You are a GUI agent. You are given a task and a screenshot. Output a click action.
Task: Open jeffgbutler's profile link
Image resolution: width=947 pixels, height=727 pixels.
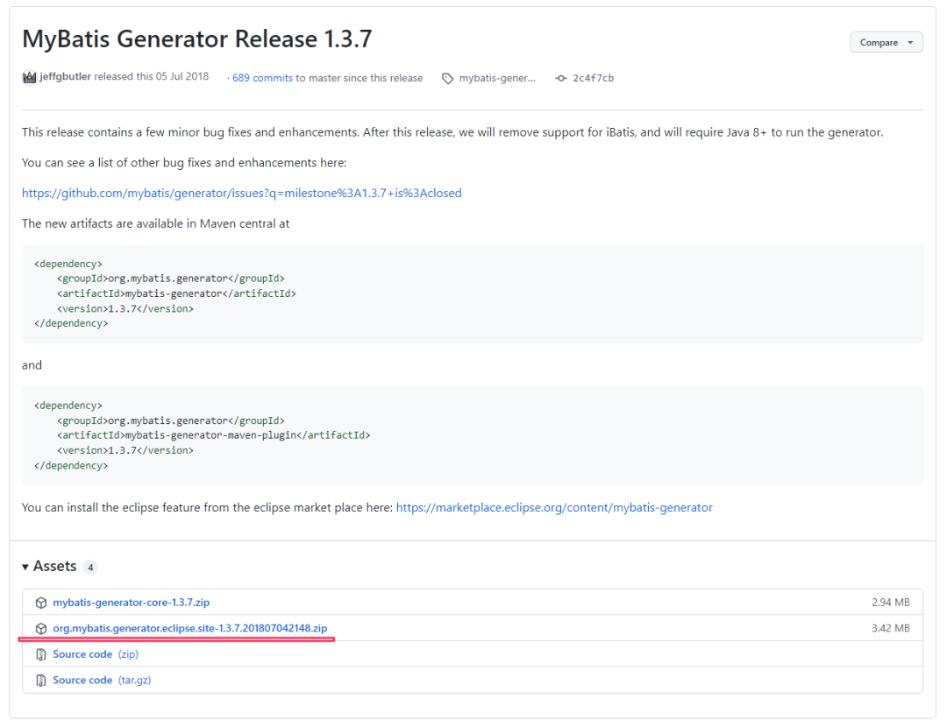click(x=65, y=76)
